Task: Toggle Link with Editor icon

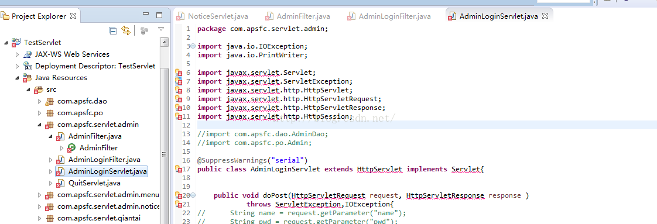Action: pyautogui.click(x=126, y=30)
